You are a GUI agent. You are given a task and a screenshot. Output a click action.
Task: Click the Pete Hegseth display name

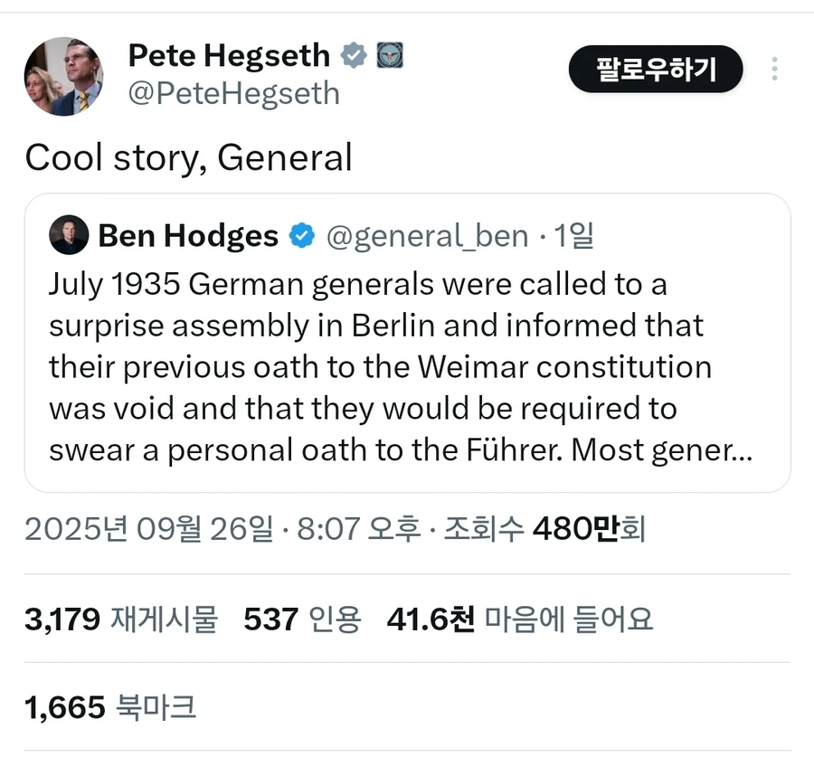click(x=229, y=56)
